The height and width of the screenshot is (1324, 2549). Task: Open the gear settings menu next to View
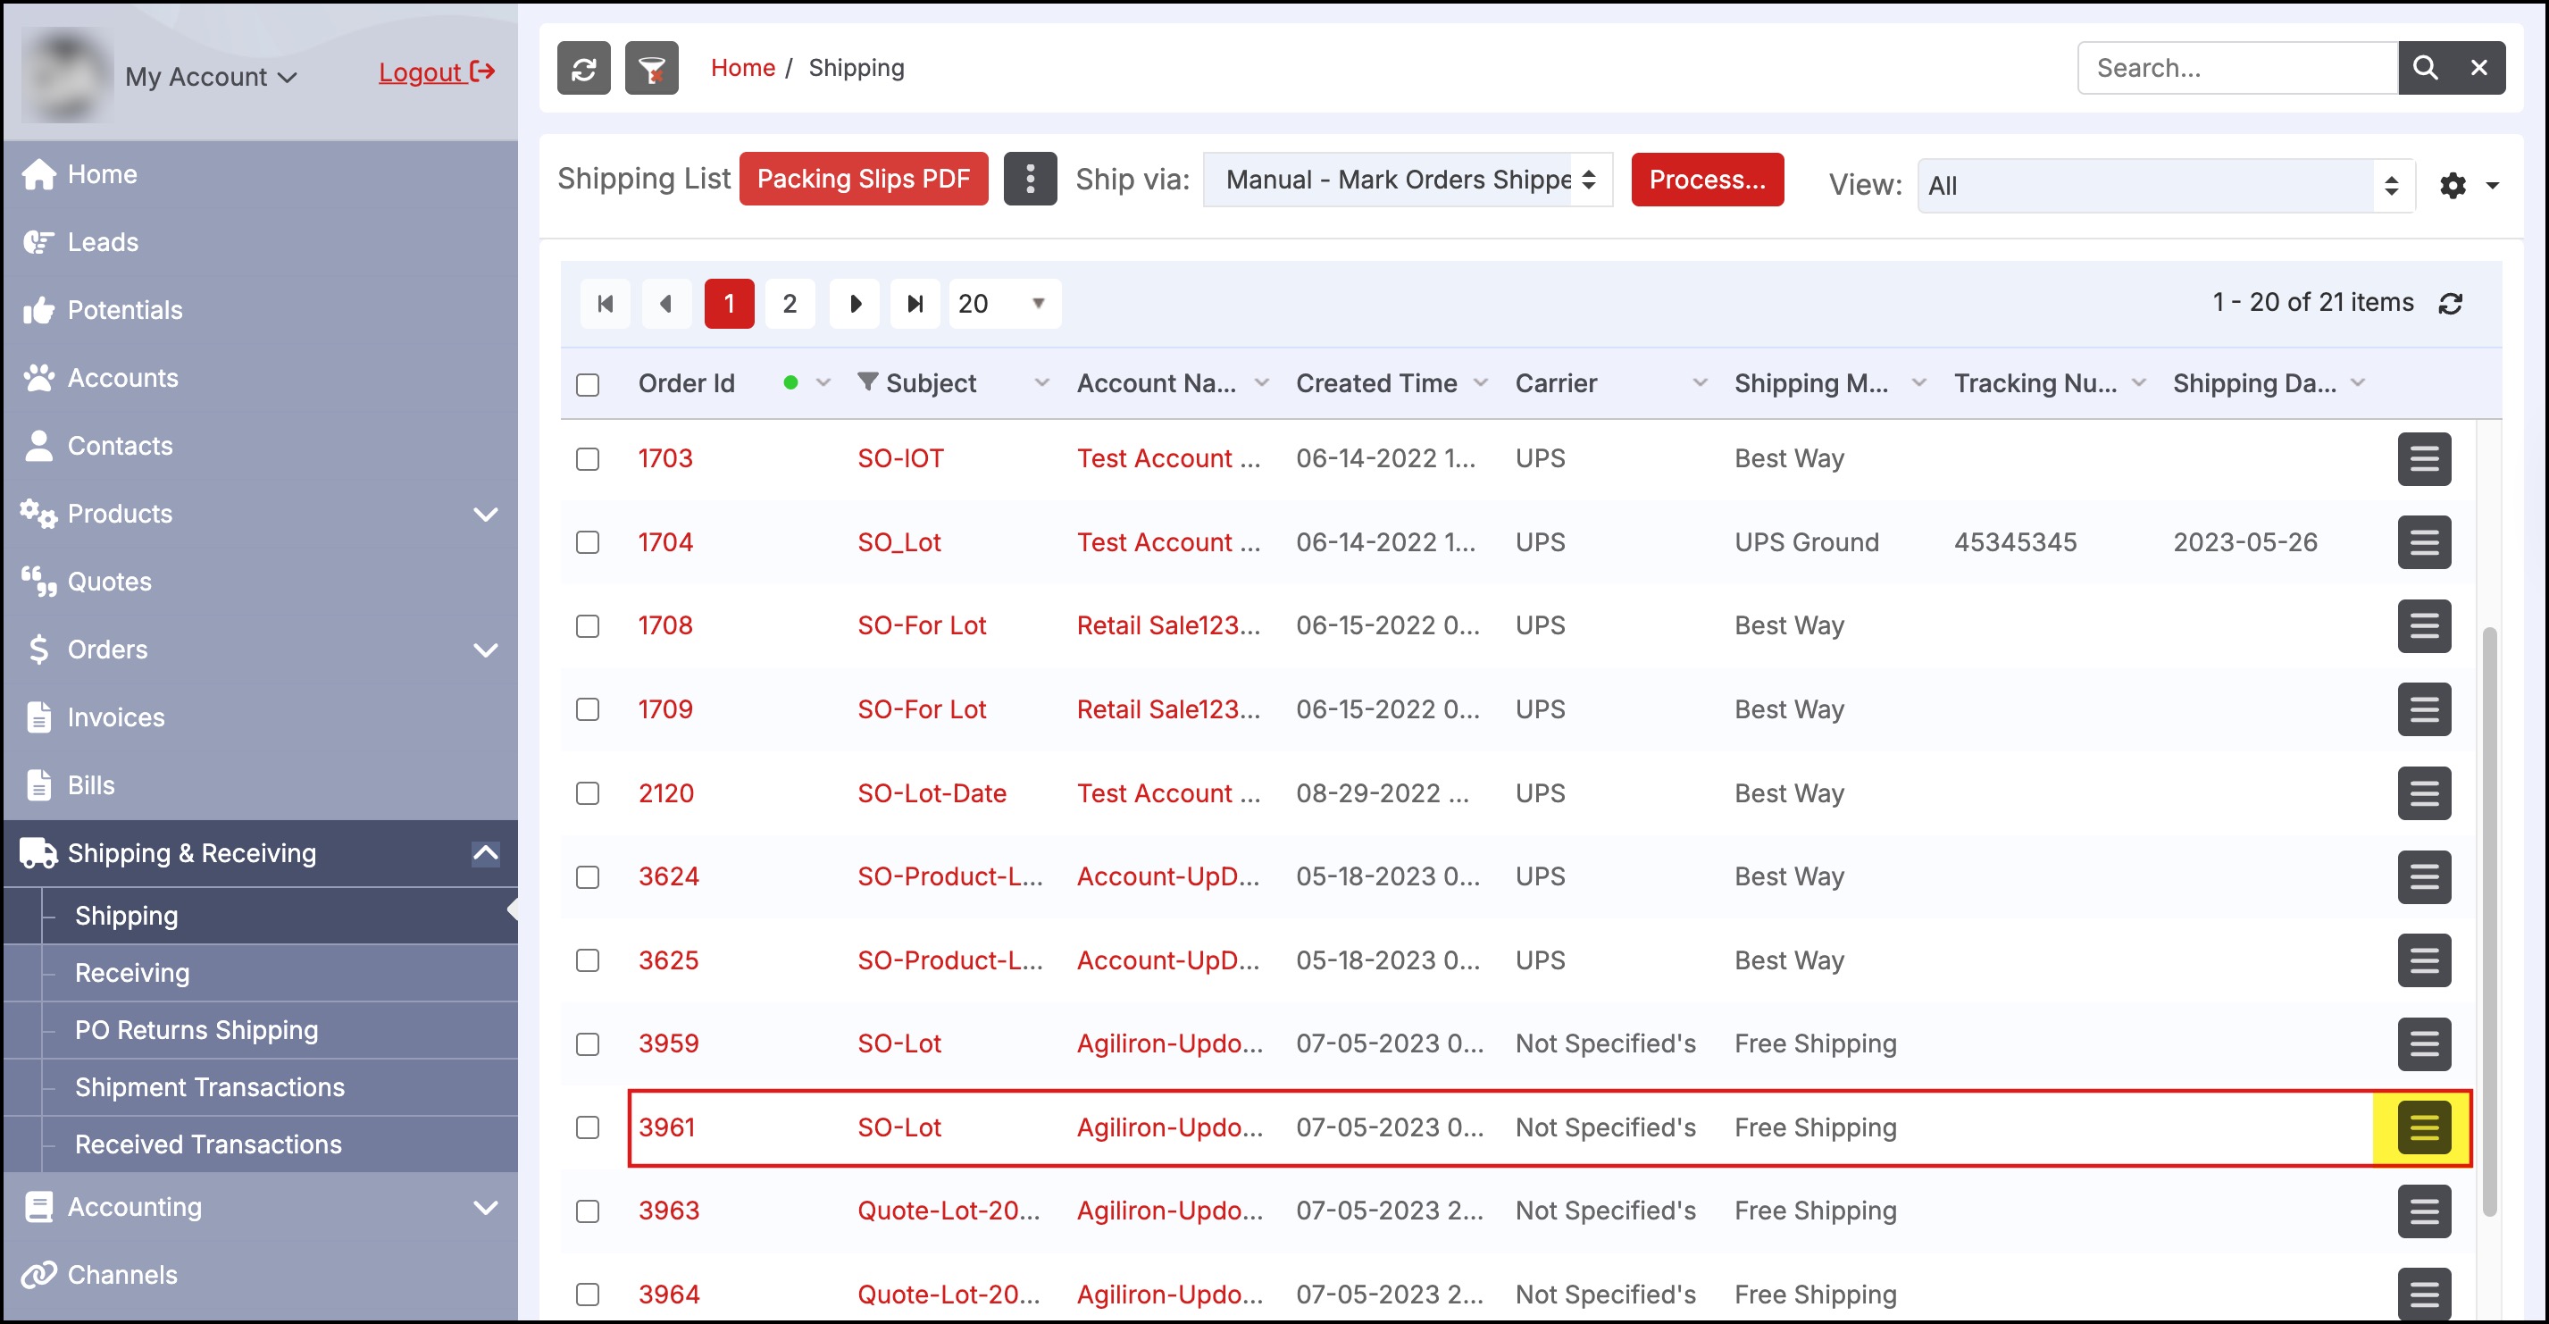[2468, 185]
